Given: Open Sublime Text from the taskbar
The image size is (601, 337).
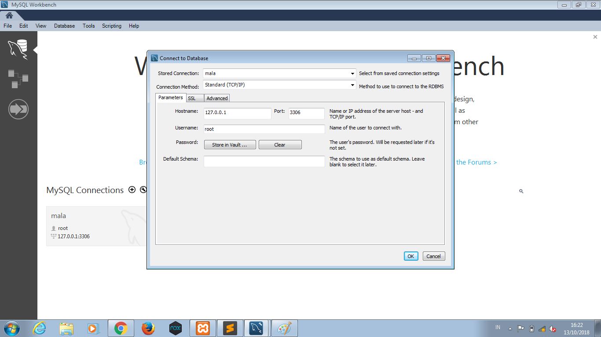Looking at the screenshot, I should (x=230, y=328).
